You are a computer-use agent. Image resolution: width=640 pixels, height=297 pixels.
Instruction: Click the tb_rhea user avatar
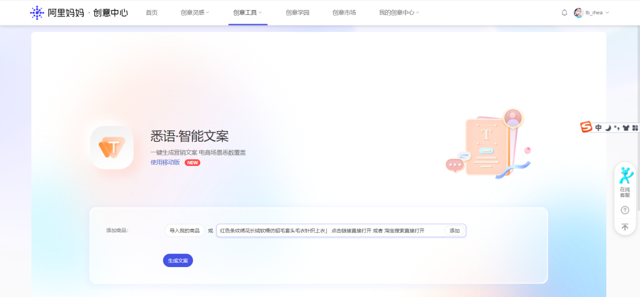coord(578,12)
